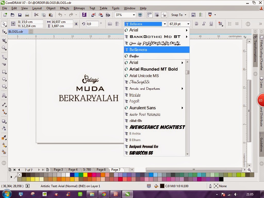The width and height of the screenshot is (264, 198).
Task: Open the Effects menu
Action: (x=64, y=8)
